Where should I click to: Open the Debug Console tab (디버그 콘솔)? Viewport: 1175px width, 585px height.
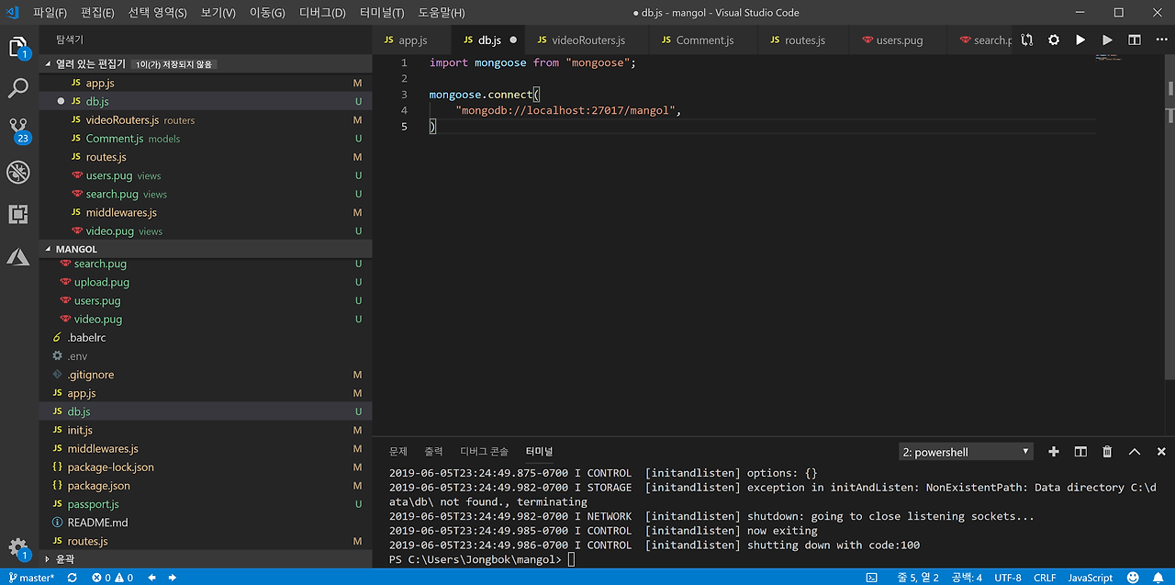coord(484,452)
